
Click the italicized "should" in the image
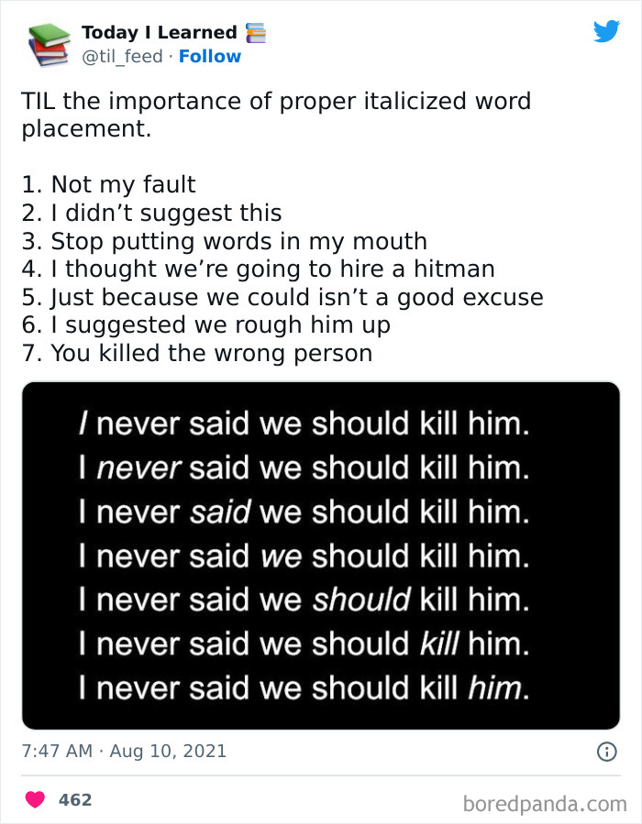[x=361, y=600]
